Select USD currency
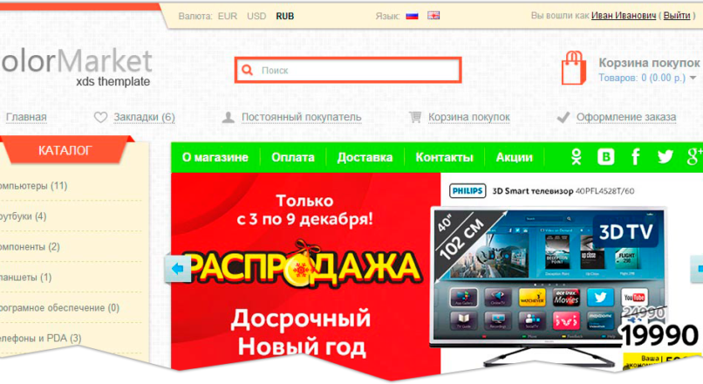This screenshot has height=384, width=703. [x=256, y=17]
